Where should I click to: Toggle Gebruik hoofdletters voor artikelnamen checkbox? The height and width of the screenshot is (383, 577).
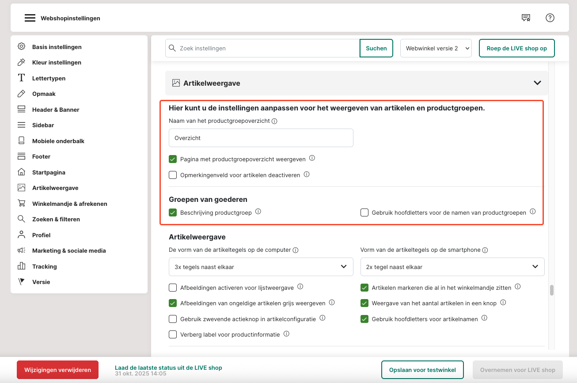[364, 319]
